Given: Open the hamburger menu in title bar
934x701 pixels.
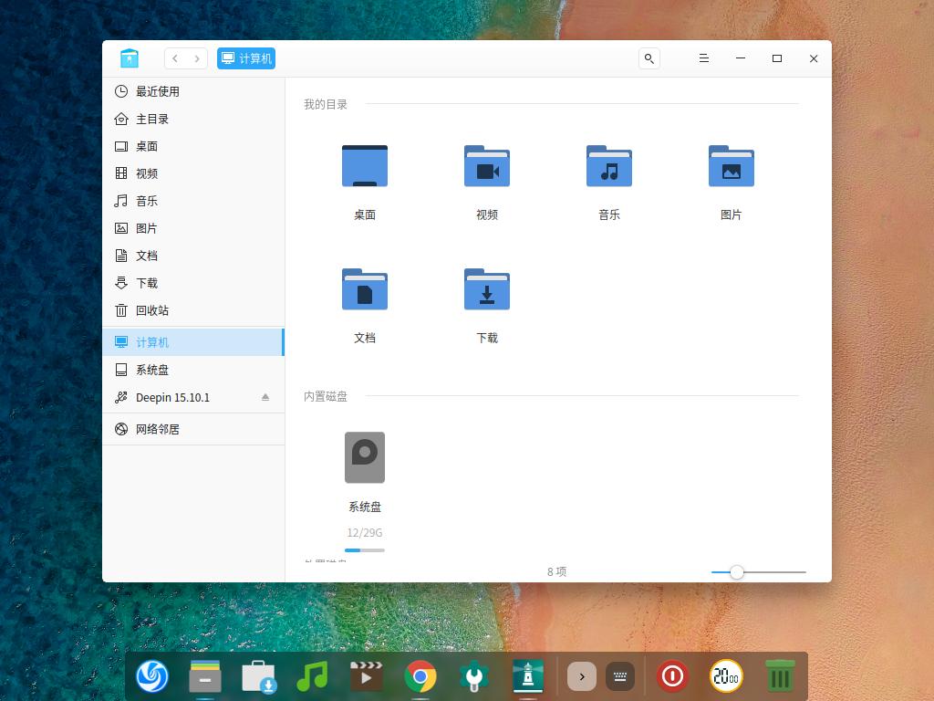Looking at the screenshot, I should [x=703, y=58].
